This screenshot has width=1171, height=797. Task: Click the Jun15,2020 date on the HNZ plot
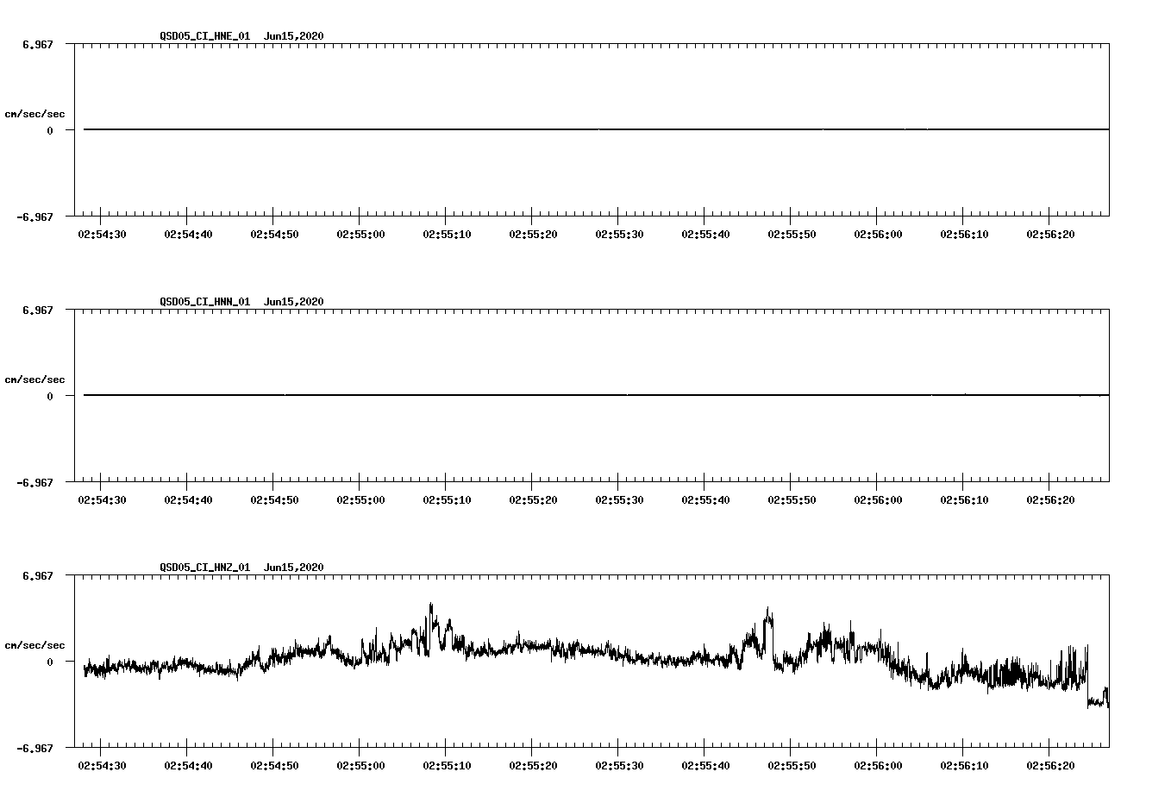294,568
